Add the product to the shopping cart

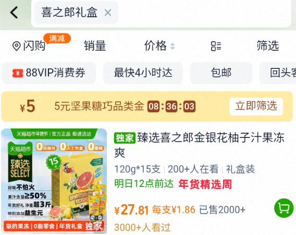tap(283, 208)
